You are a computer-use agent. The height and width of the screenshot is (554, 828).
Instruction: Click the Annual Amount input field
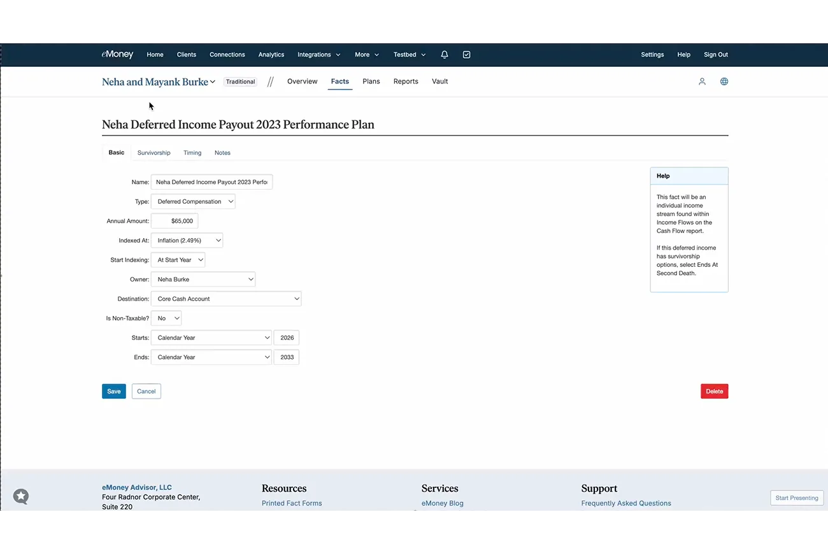click(175, 221)
